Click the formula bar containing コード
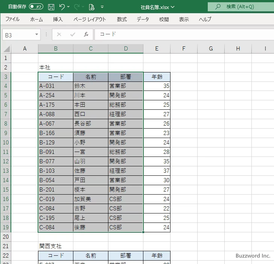This screenshot has height=264, width=274. coord(184,34)
